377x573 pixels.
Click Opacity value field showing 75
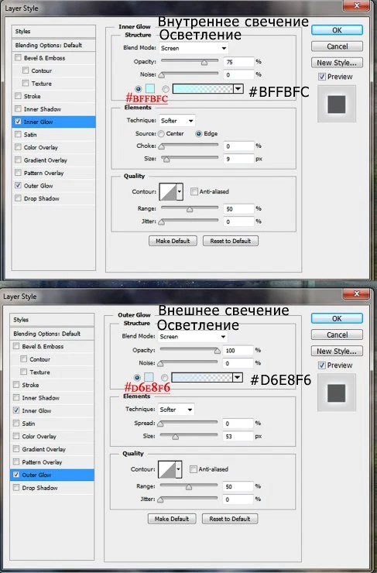pos(238,62)
